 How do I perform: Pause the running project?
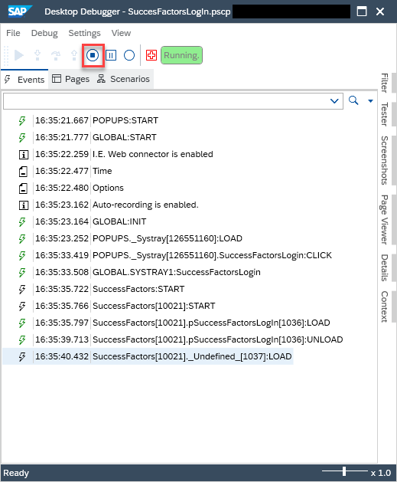click(x=111, y=55)
